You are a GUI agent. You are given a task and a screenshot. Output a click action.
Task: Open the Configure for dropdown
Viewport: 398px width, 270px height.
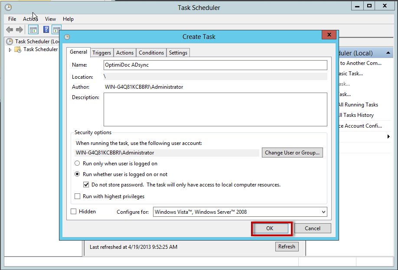(323, 212)
